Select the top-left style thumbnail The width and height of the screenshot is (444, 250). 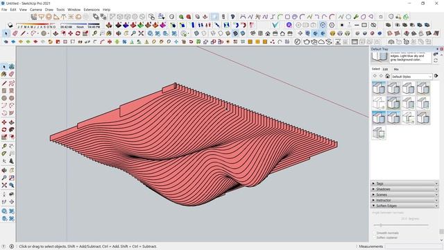[379, 88]
